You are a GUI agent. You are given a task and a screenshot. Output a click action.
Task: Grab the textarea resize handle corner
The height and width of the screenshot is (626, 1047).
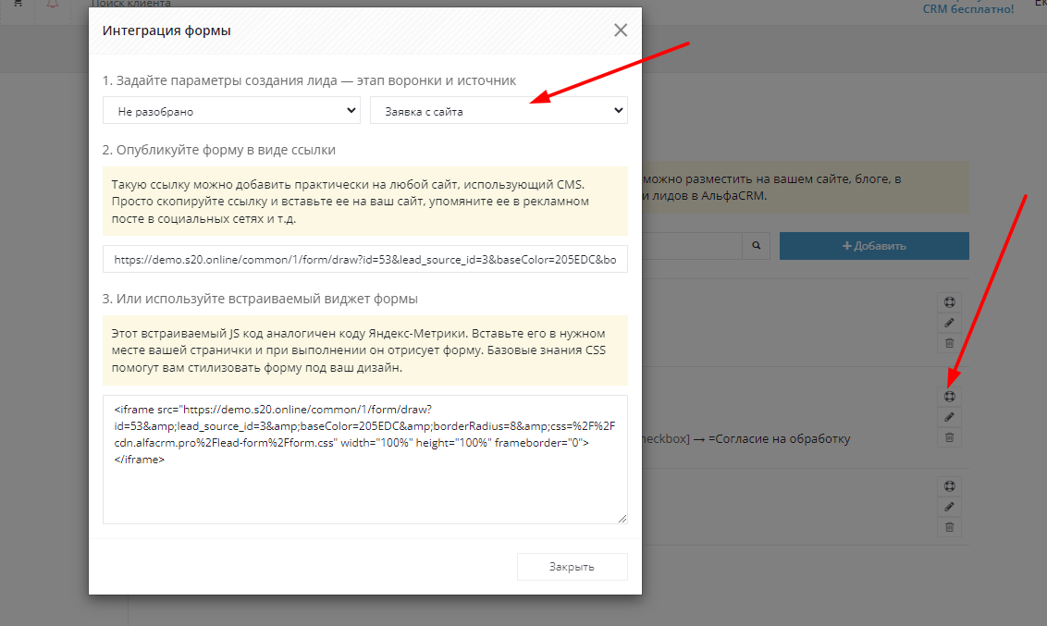[622, 519]
